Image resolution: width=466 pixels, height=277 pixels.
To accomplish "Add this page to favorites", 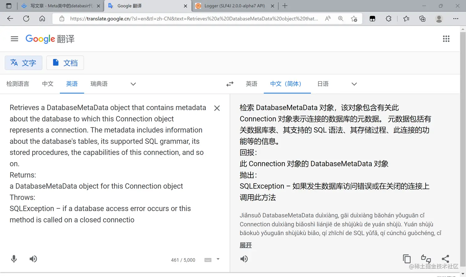I will [354, 19].
